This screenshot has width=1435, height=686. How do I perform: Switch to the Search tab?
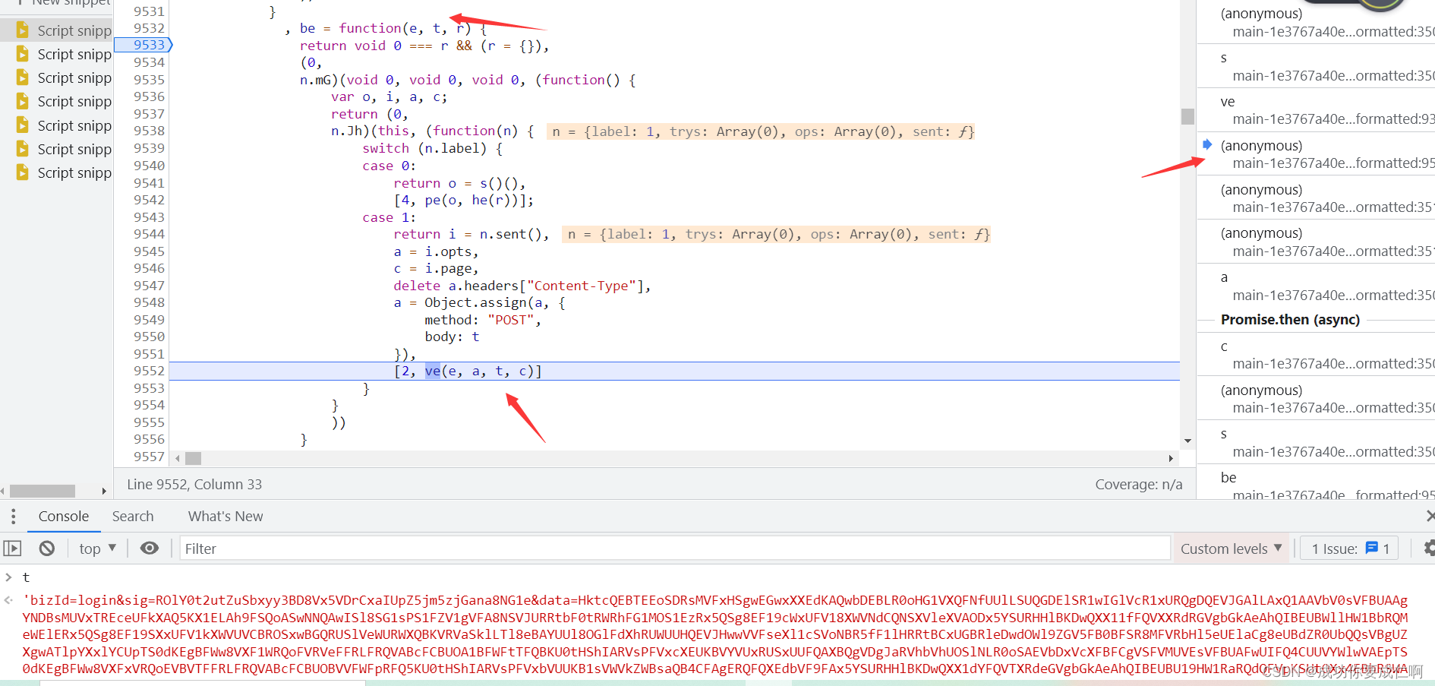coord(133,517)
